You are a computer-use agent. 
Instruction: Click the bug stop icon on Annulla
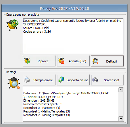point(61,61)
